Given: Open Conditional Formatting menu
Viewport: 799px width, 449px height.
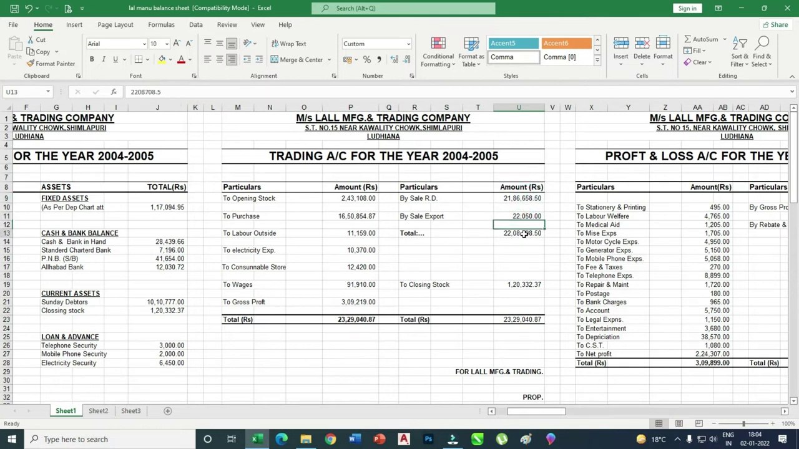Looking at the screenshot, I should (438, 52).
